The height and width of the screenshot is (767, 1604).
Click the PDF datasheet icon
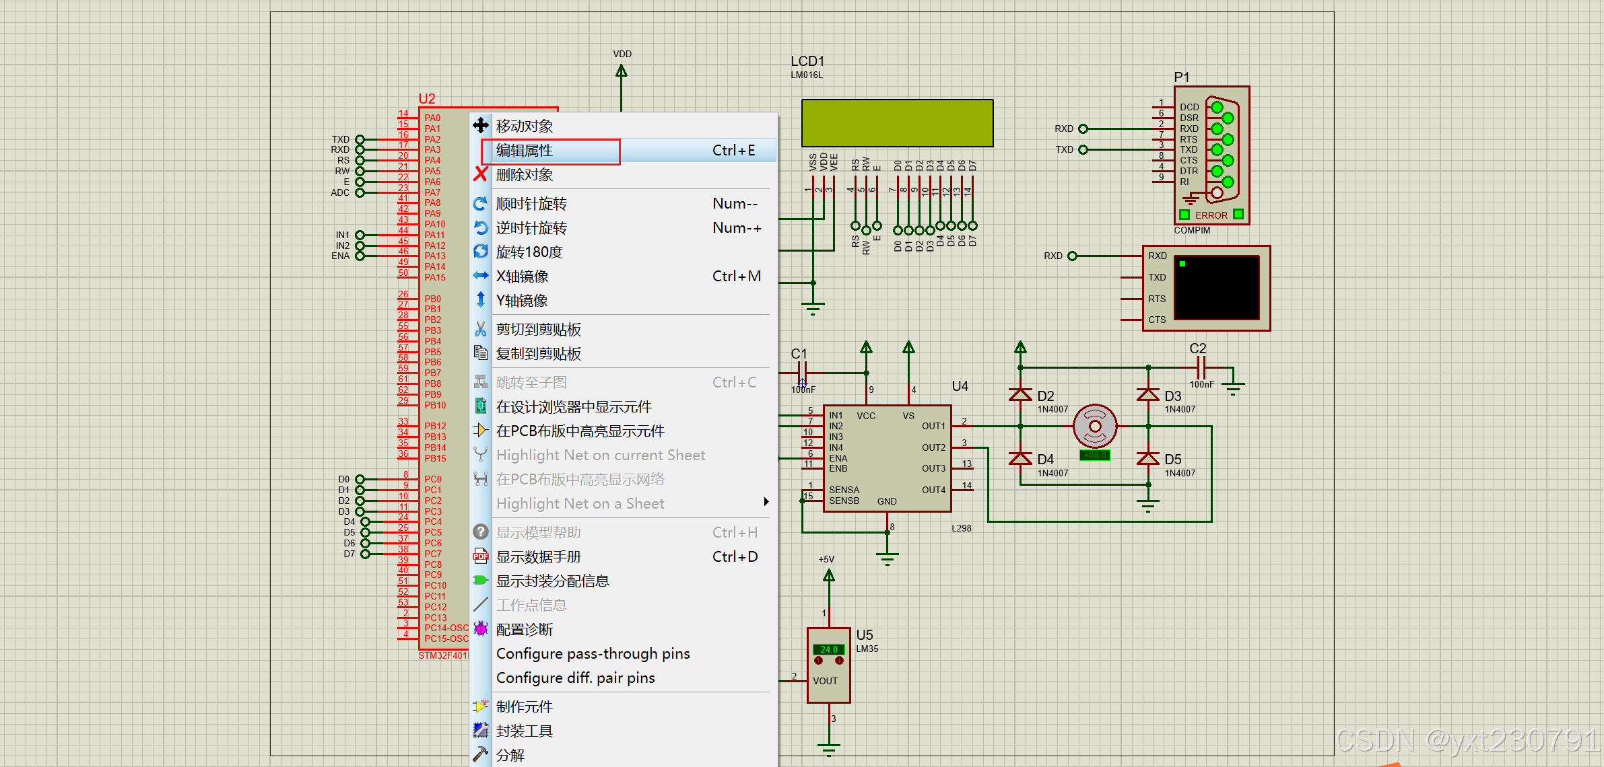pos(481,556)
